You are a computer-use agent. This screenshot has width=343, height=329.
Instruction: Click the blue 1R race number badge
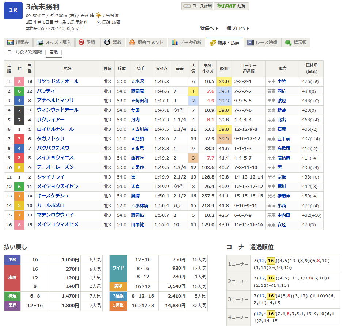tap(13, 11)
